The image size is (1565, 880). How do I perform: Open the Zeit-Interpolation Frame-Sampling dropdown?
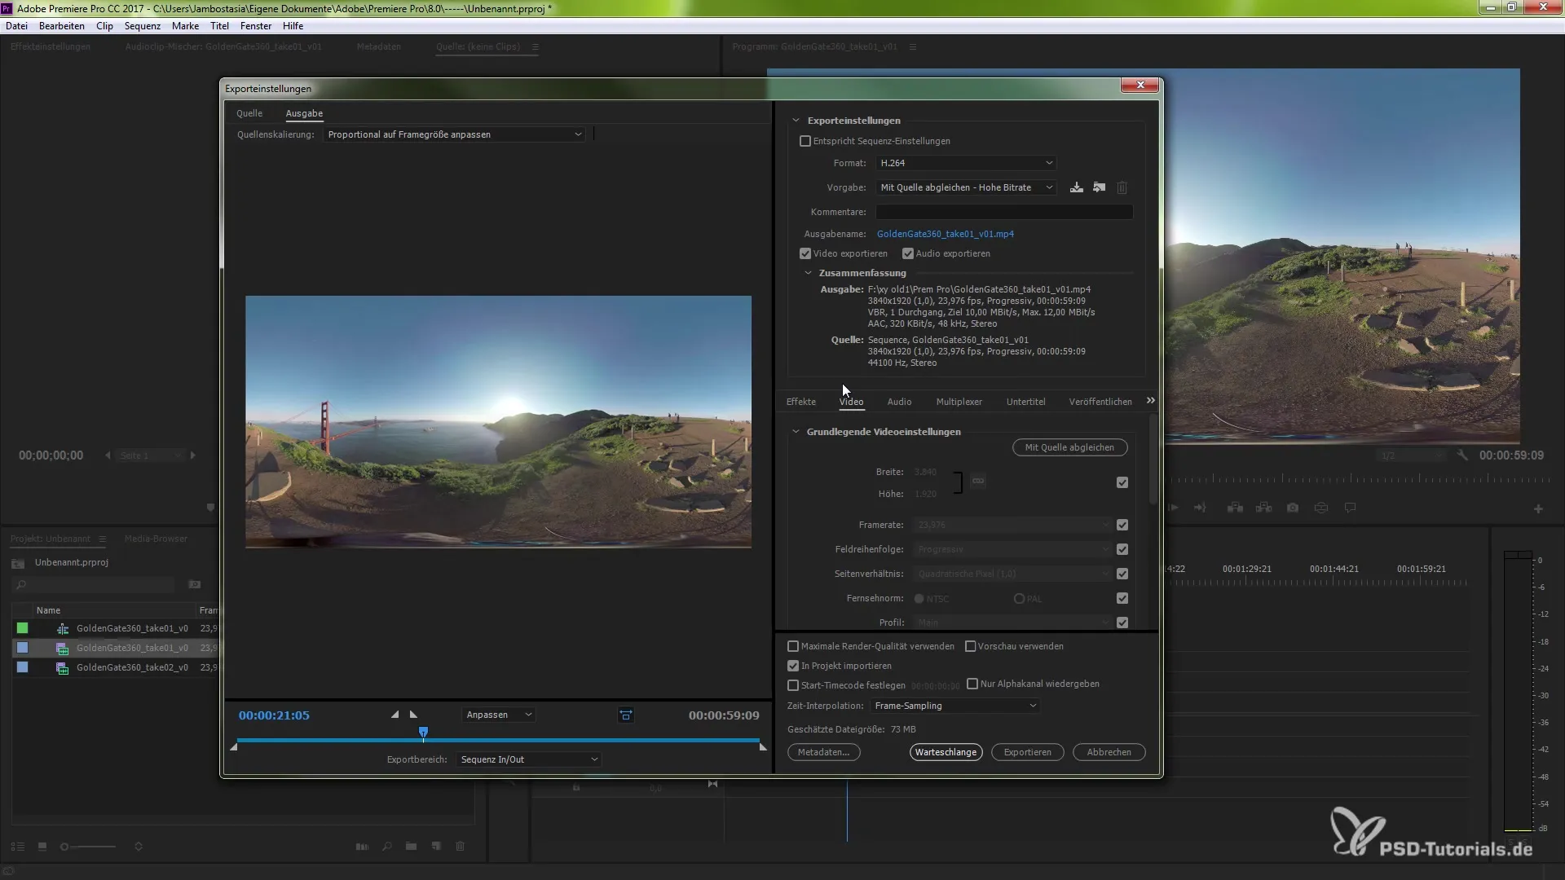pos(954,706)
